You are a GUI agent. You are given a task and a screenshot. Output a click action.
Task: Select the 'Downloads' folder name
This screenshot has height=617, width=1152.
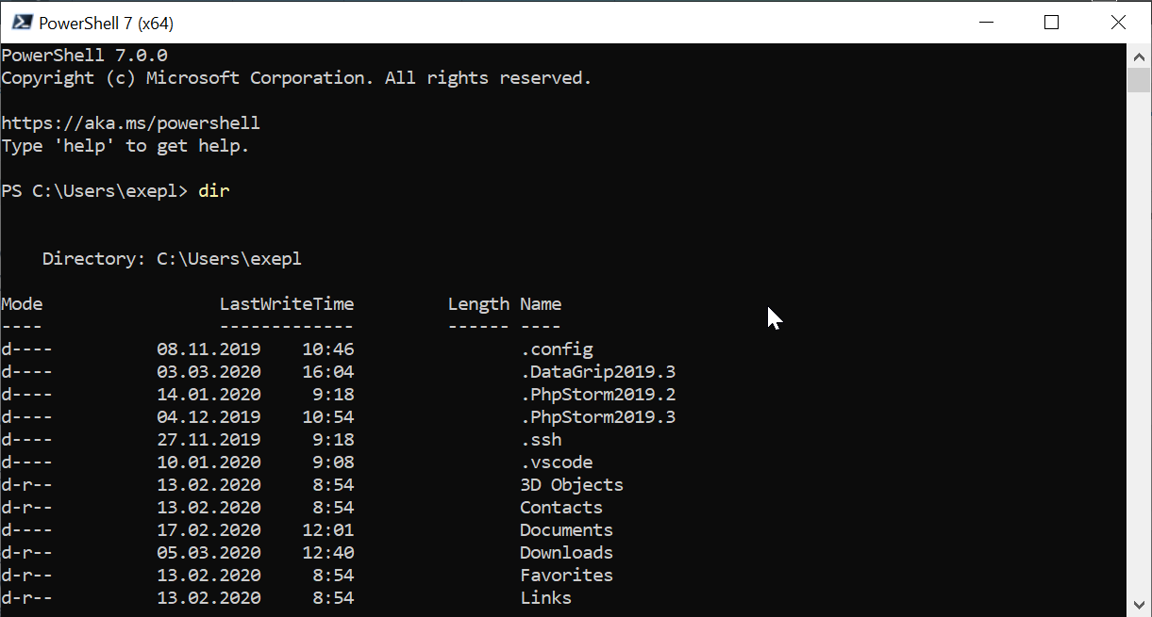tap(567, 553)
